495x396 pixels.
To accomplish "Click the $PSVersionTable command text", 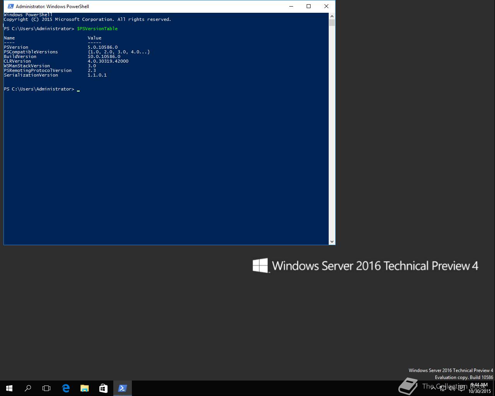I will (x=97, y=29).
